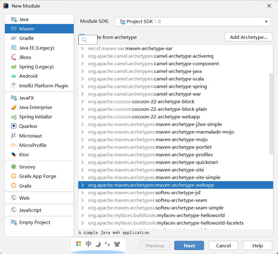Viewport: 278px width, 254px height.
Task: Choose Gradle module type
Action: [39, 38]
